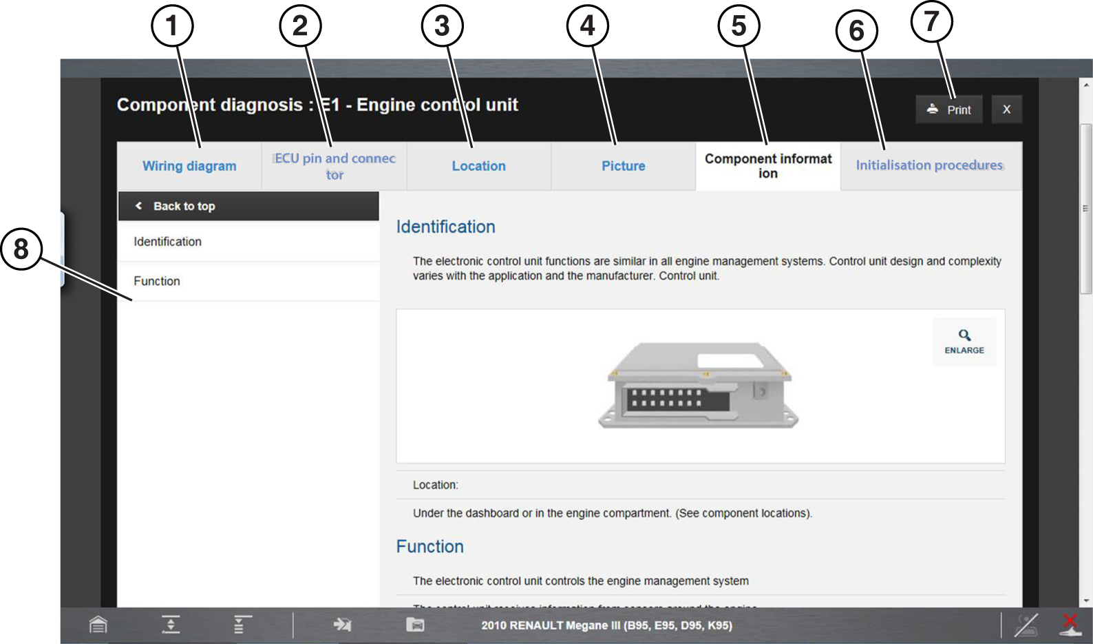Print the component diagnosis page
Viewport: 1093px width, 644px height.
click(949, 110)
